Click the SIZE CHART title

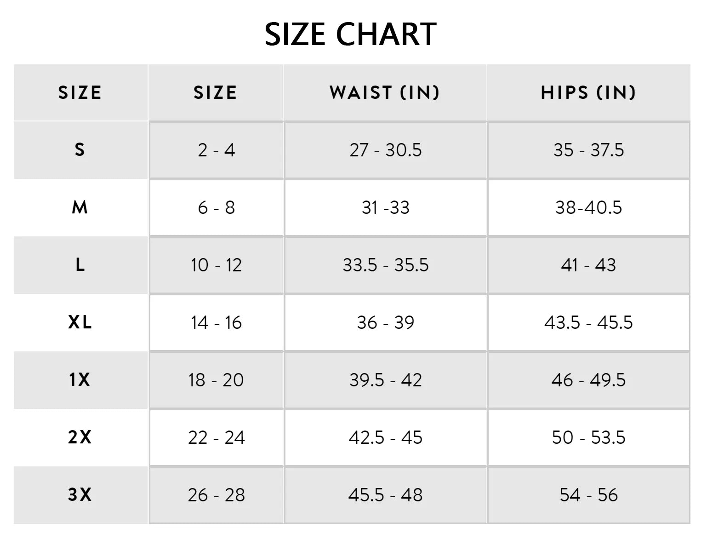coord(350,34)
